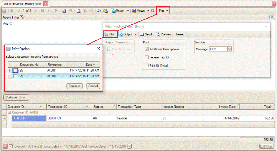277x151 pixels.
Task: Enable the Federal Tax ID checkbox
Action: [x=147, y=57]
